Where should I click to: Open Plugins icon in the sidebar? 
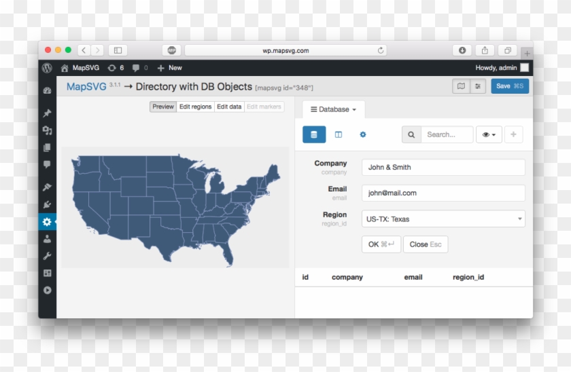tap(48, 204)
